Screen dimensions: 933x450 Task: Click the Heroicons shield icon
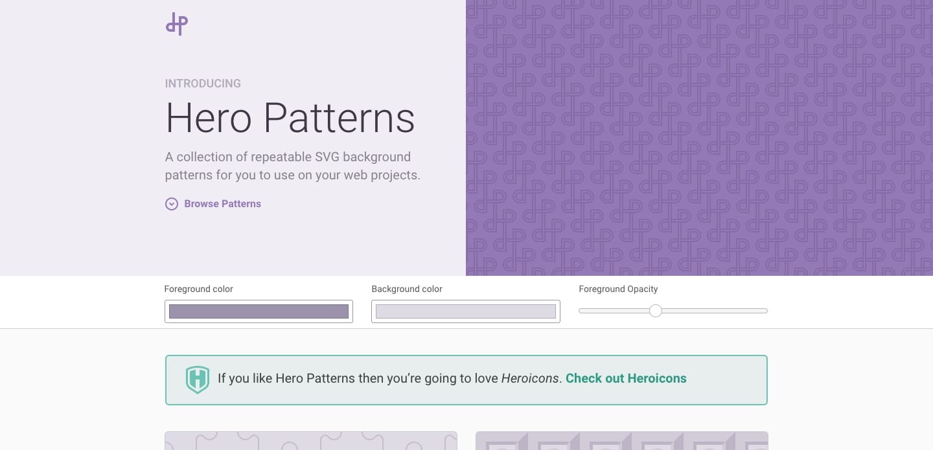[x=198, y=379]
